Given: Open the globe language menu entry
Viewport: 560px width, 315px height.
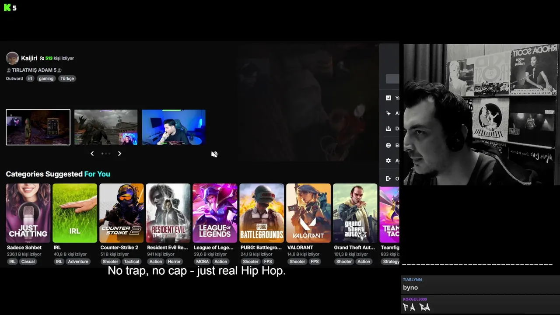Looking at the screenshot, I should click(x=388, y=145).
